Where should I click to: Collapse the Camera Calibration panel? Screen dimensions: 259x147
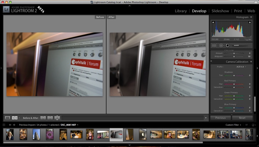(251, 62)
